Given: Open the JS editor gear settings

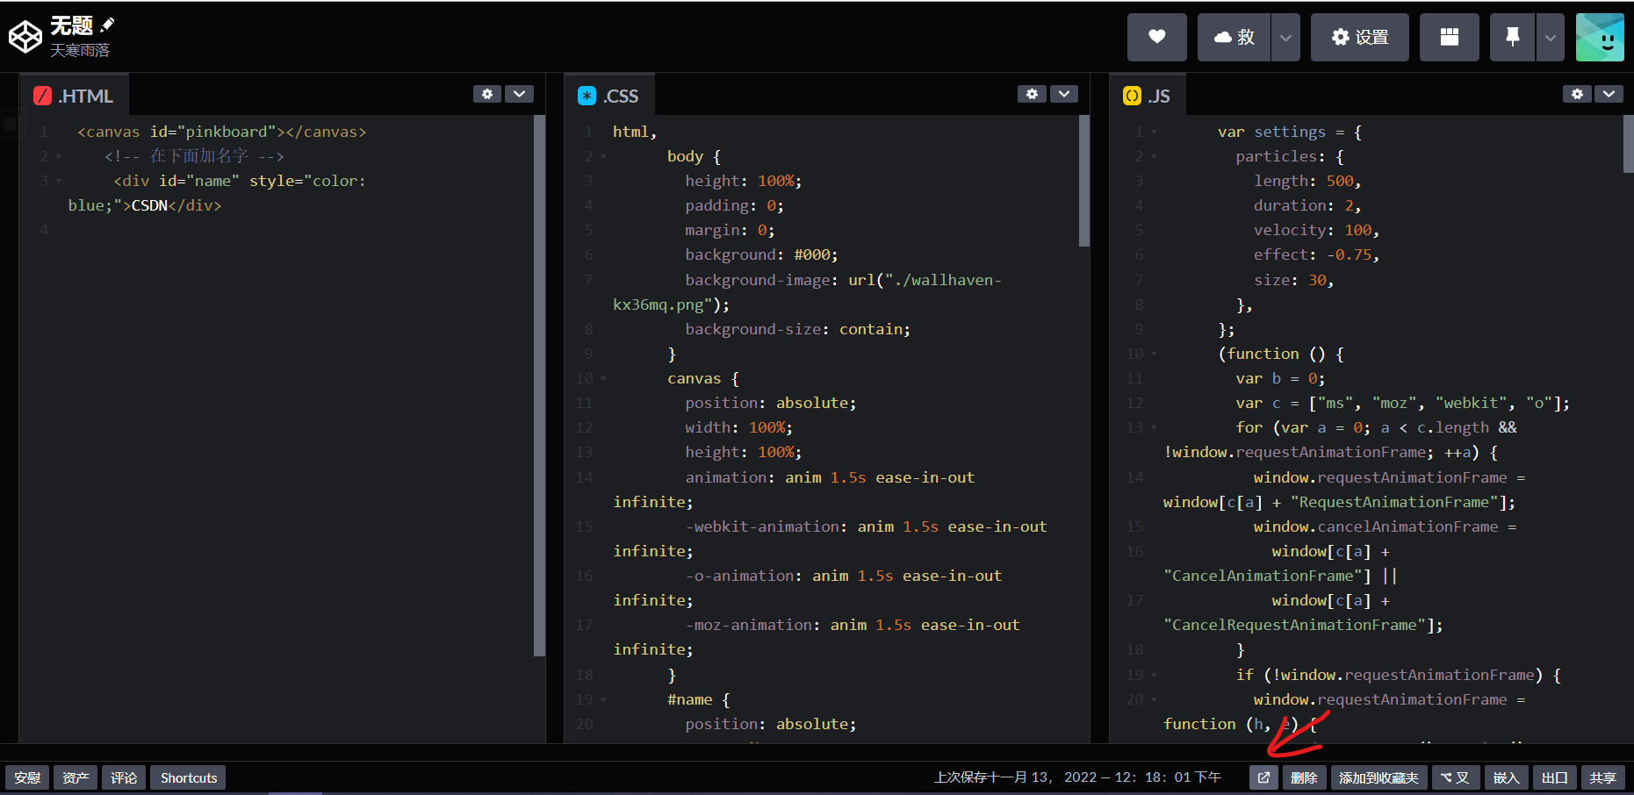Looking at the screenshot, I should [x=1577, y=94].
